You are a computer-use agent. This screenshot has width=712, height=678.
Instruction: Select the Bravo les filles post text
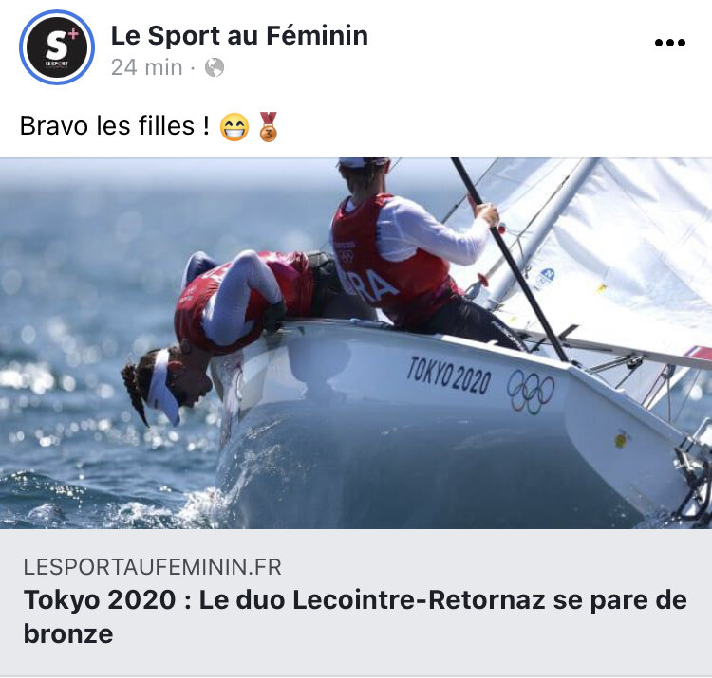pyautogui.click(x=115, y=125)
